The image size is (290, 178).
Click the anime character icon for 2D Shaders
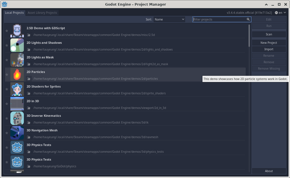[17, 89]
